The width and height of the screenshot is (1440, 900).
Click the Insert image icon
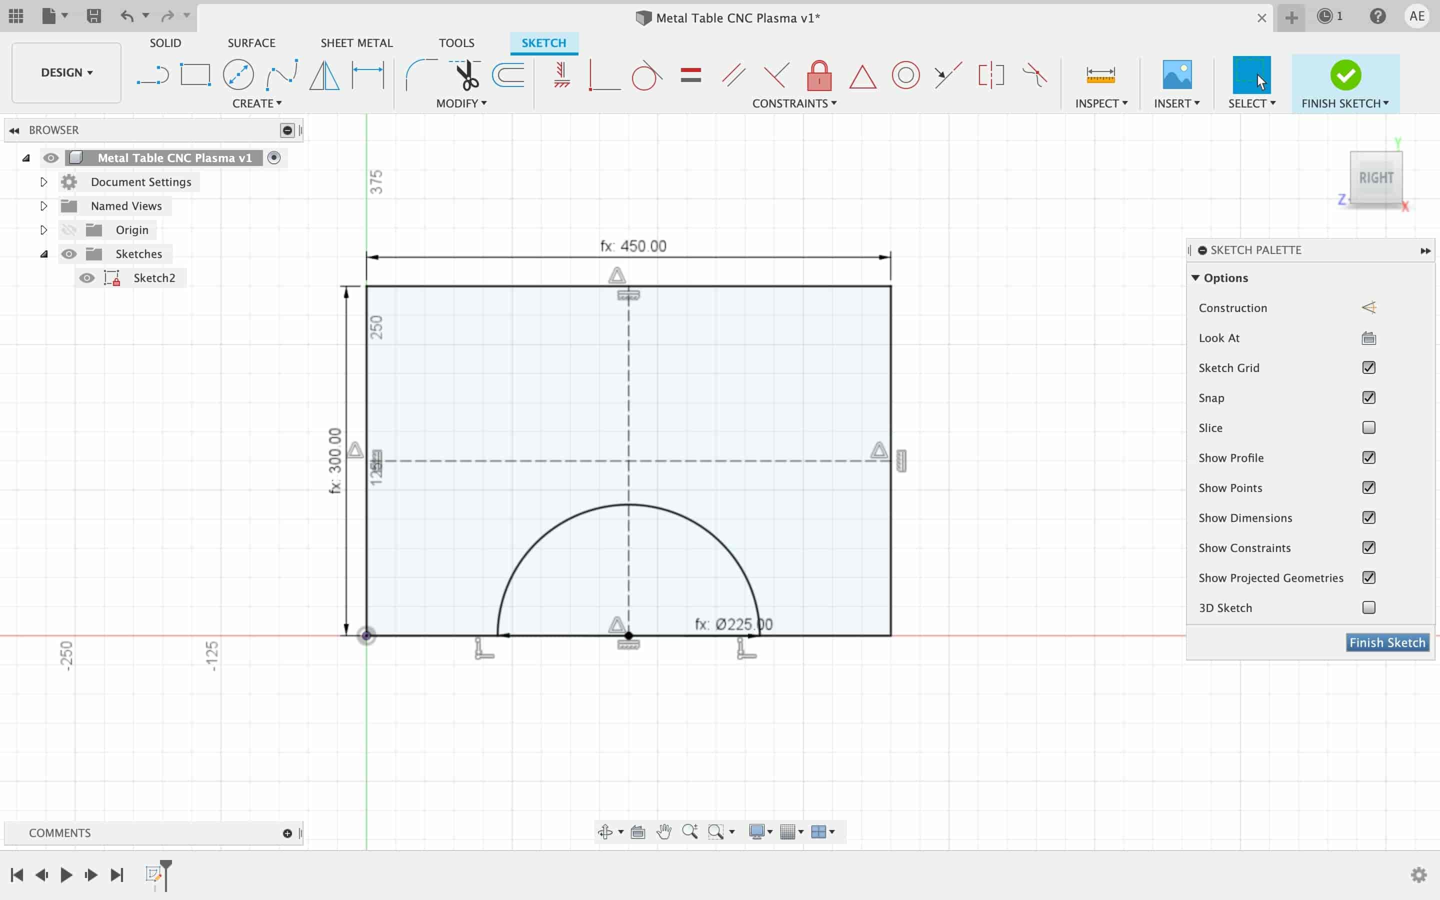1176,75
